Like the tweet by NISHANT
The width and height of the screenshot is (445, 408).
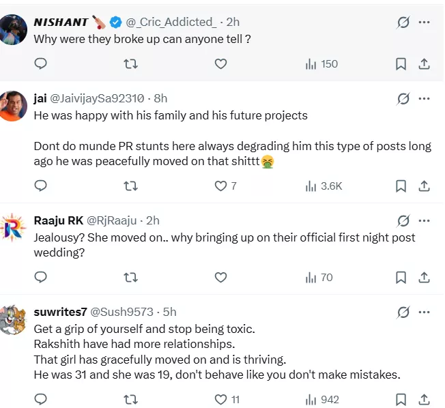pos(220,63)
